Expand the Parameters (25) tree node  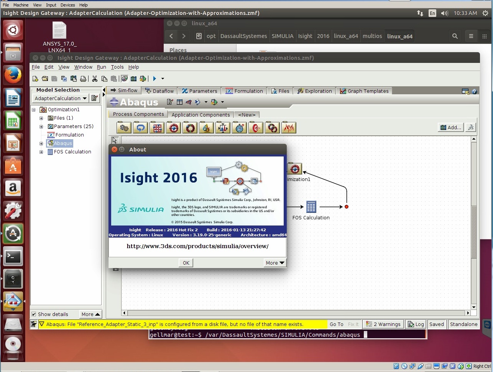coord(41,127)
